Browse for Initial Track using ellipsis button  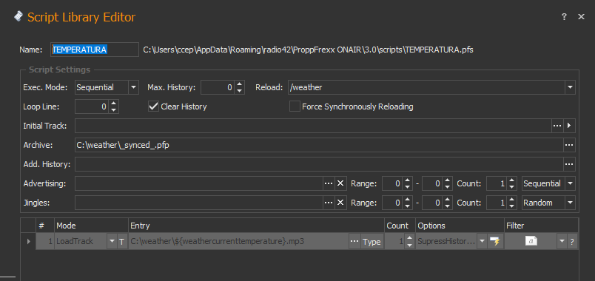click(557, 126)
